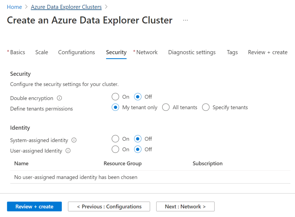Switch to the Scale tab
The image size is (295, 217).
[x=41, y=52]
